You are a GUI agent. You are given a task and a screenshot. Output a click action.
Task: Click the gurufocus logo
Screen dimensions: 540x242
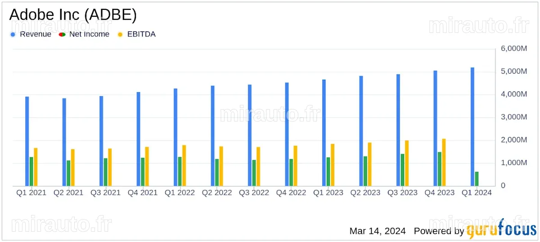[x=502, y=229]
